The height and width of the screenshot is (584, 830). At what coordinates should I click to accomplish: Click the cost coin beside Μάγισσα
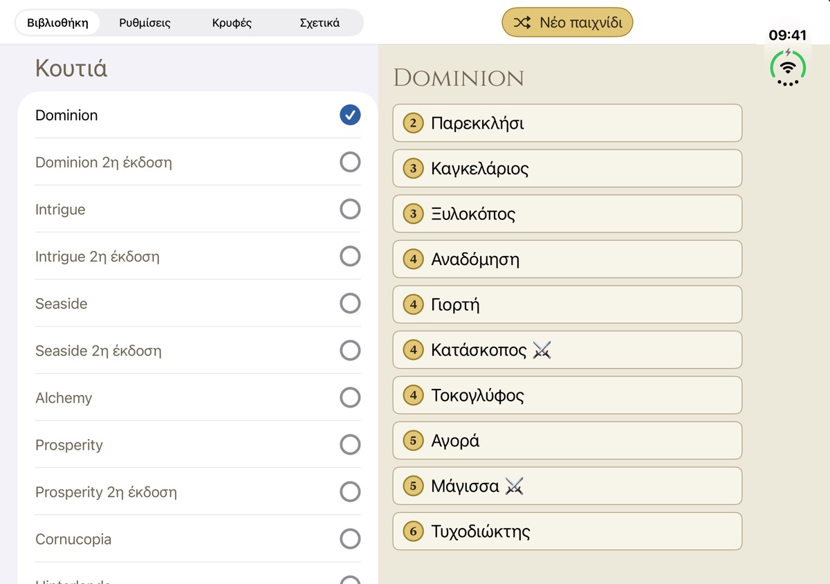pyautogui.click(x=414, y=486)
